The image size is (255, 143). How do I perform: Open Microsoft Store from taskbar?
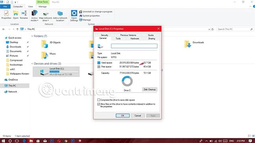tap(38, 141)
